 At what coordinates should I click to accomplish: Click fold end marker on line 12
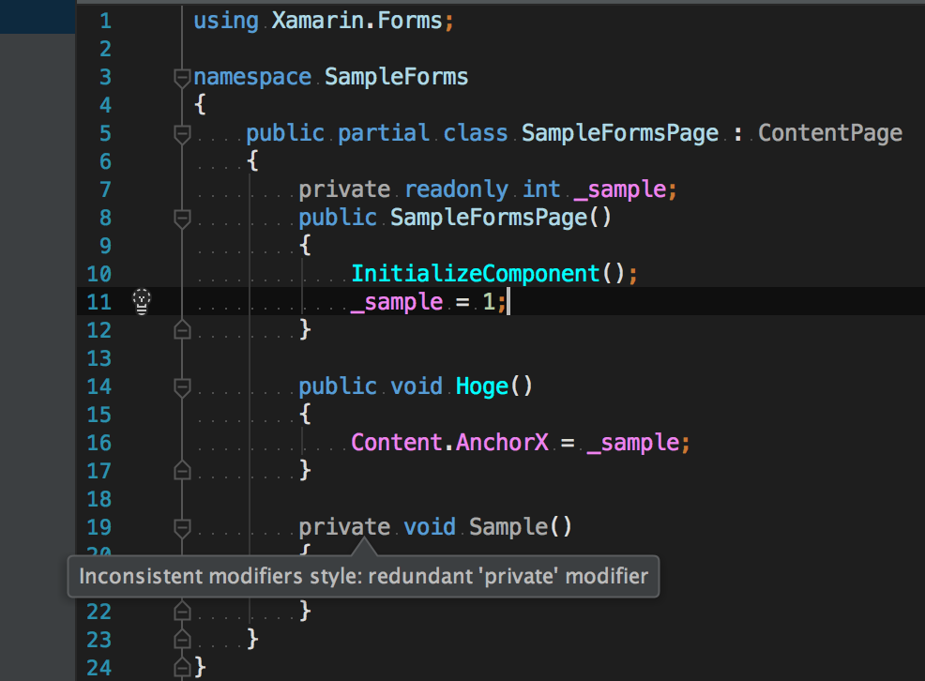point(182,329)
